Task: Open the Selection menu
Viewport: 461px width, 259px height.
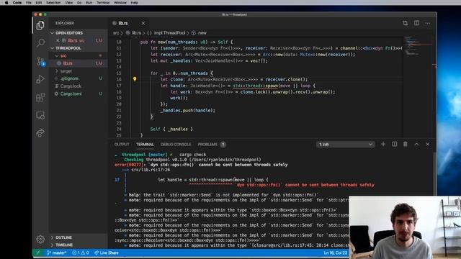Action: click(x=53, y=2)
